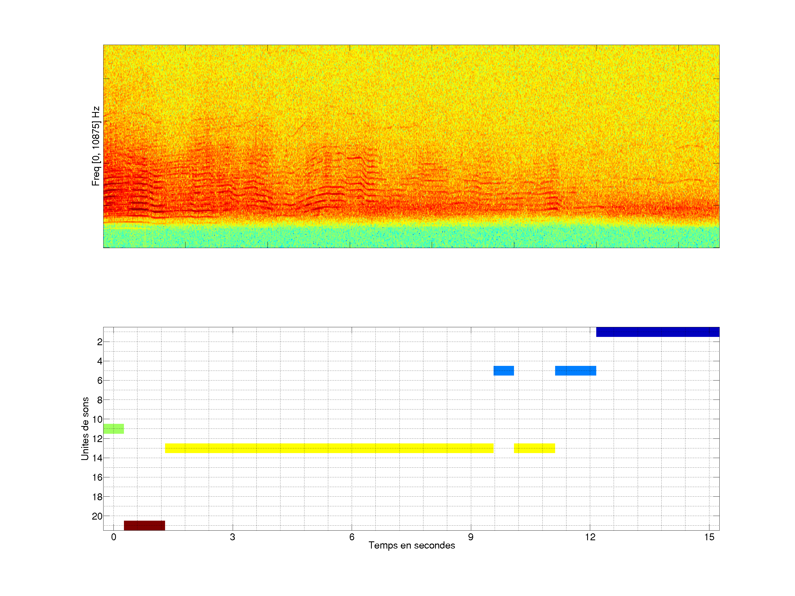The image size is (795, 596).
Task: Click the dark red bar at unit 21
Action: tap(144, 525)
